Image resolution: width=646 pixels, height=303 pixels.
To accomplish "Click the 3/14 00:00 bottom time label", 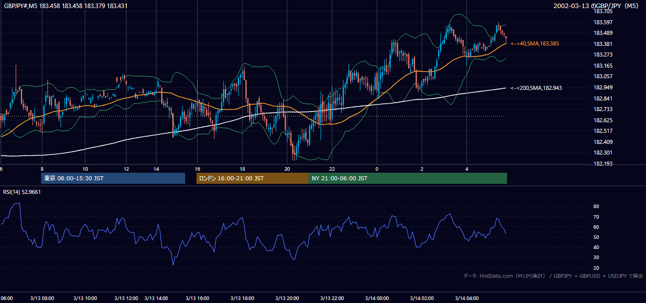I will [377, 298].
